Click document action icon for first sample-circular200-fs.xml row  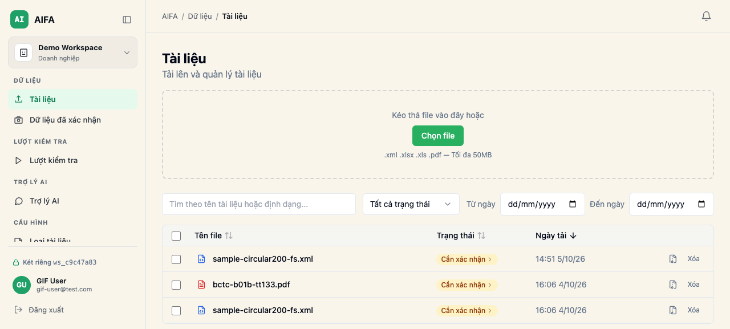tap(673, 259)
